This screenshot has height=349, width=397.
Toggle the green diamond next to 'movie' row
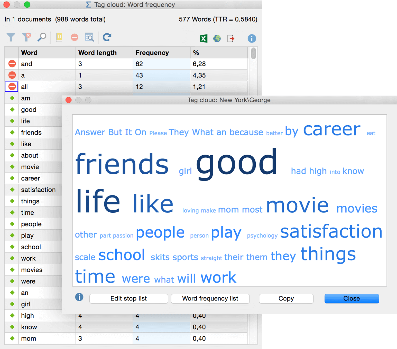[12, 167]
